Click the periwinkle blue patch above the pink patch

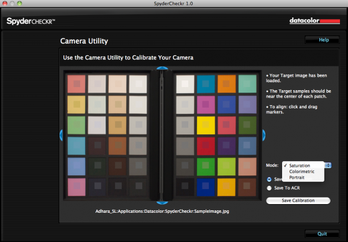coord(76,167)
